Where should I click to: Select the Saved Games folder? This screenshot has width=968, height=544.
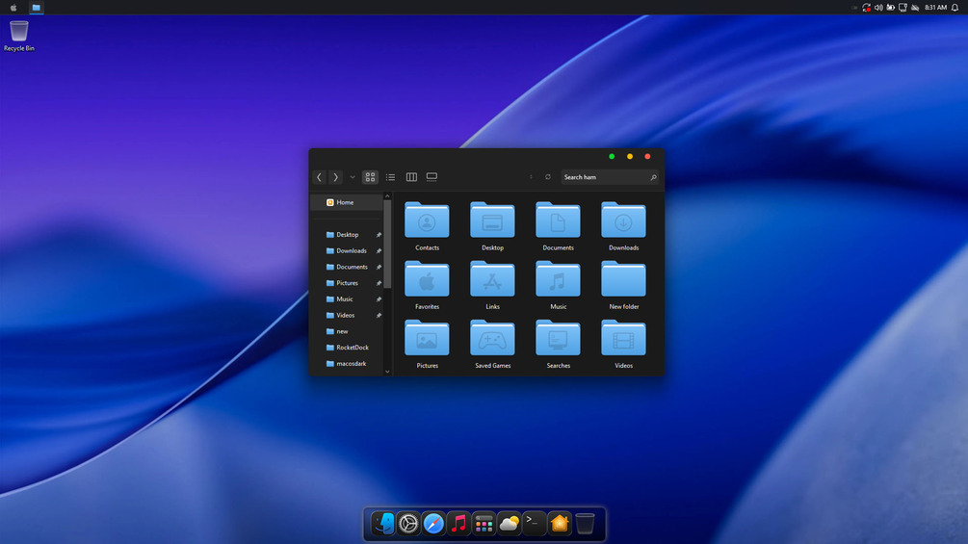492,344
